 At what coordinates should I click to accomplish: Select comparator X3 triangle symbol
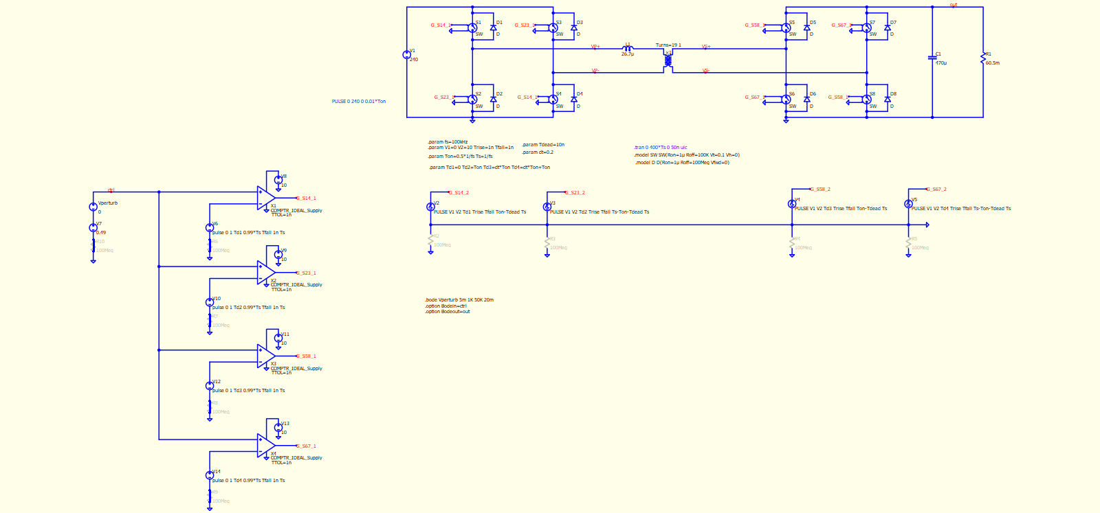click(266, 356)
